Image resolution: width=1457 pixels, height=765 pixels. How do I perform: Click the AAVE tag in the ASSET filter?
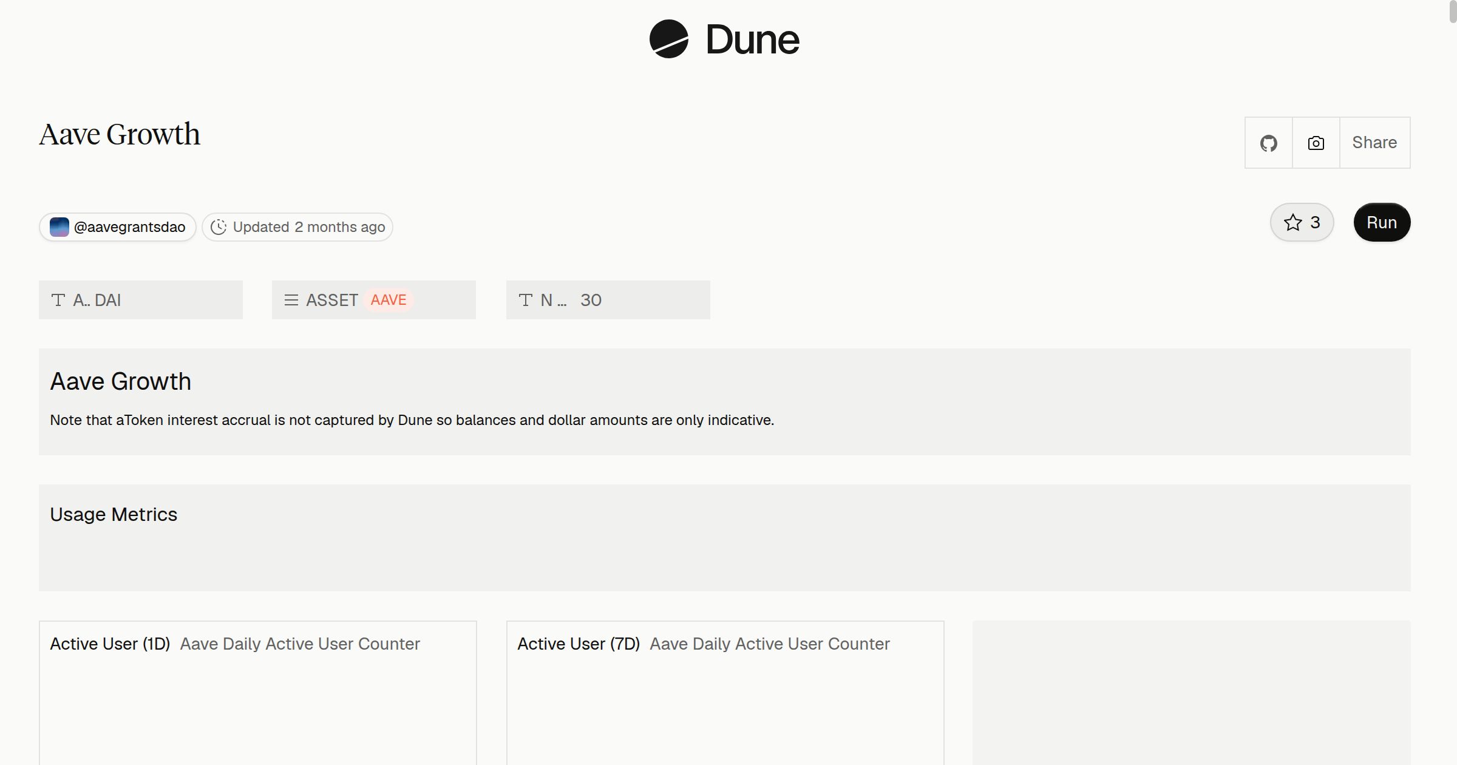point(389,300)
